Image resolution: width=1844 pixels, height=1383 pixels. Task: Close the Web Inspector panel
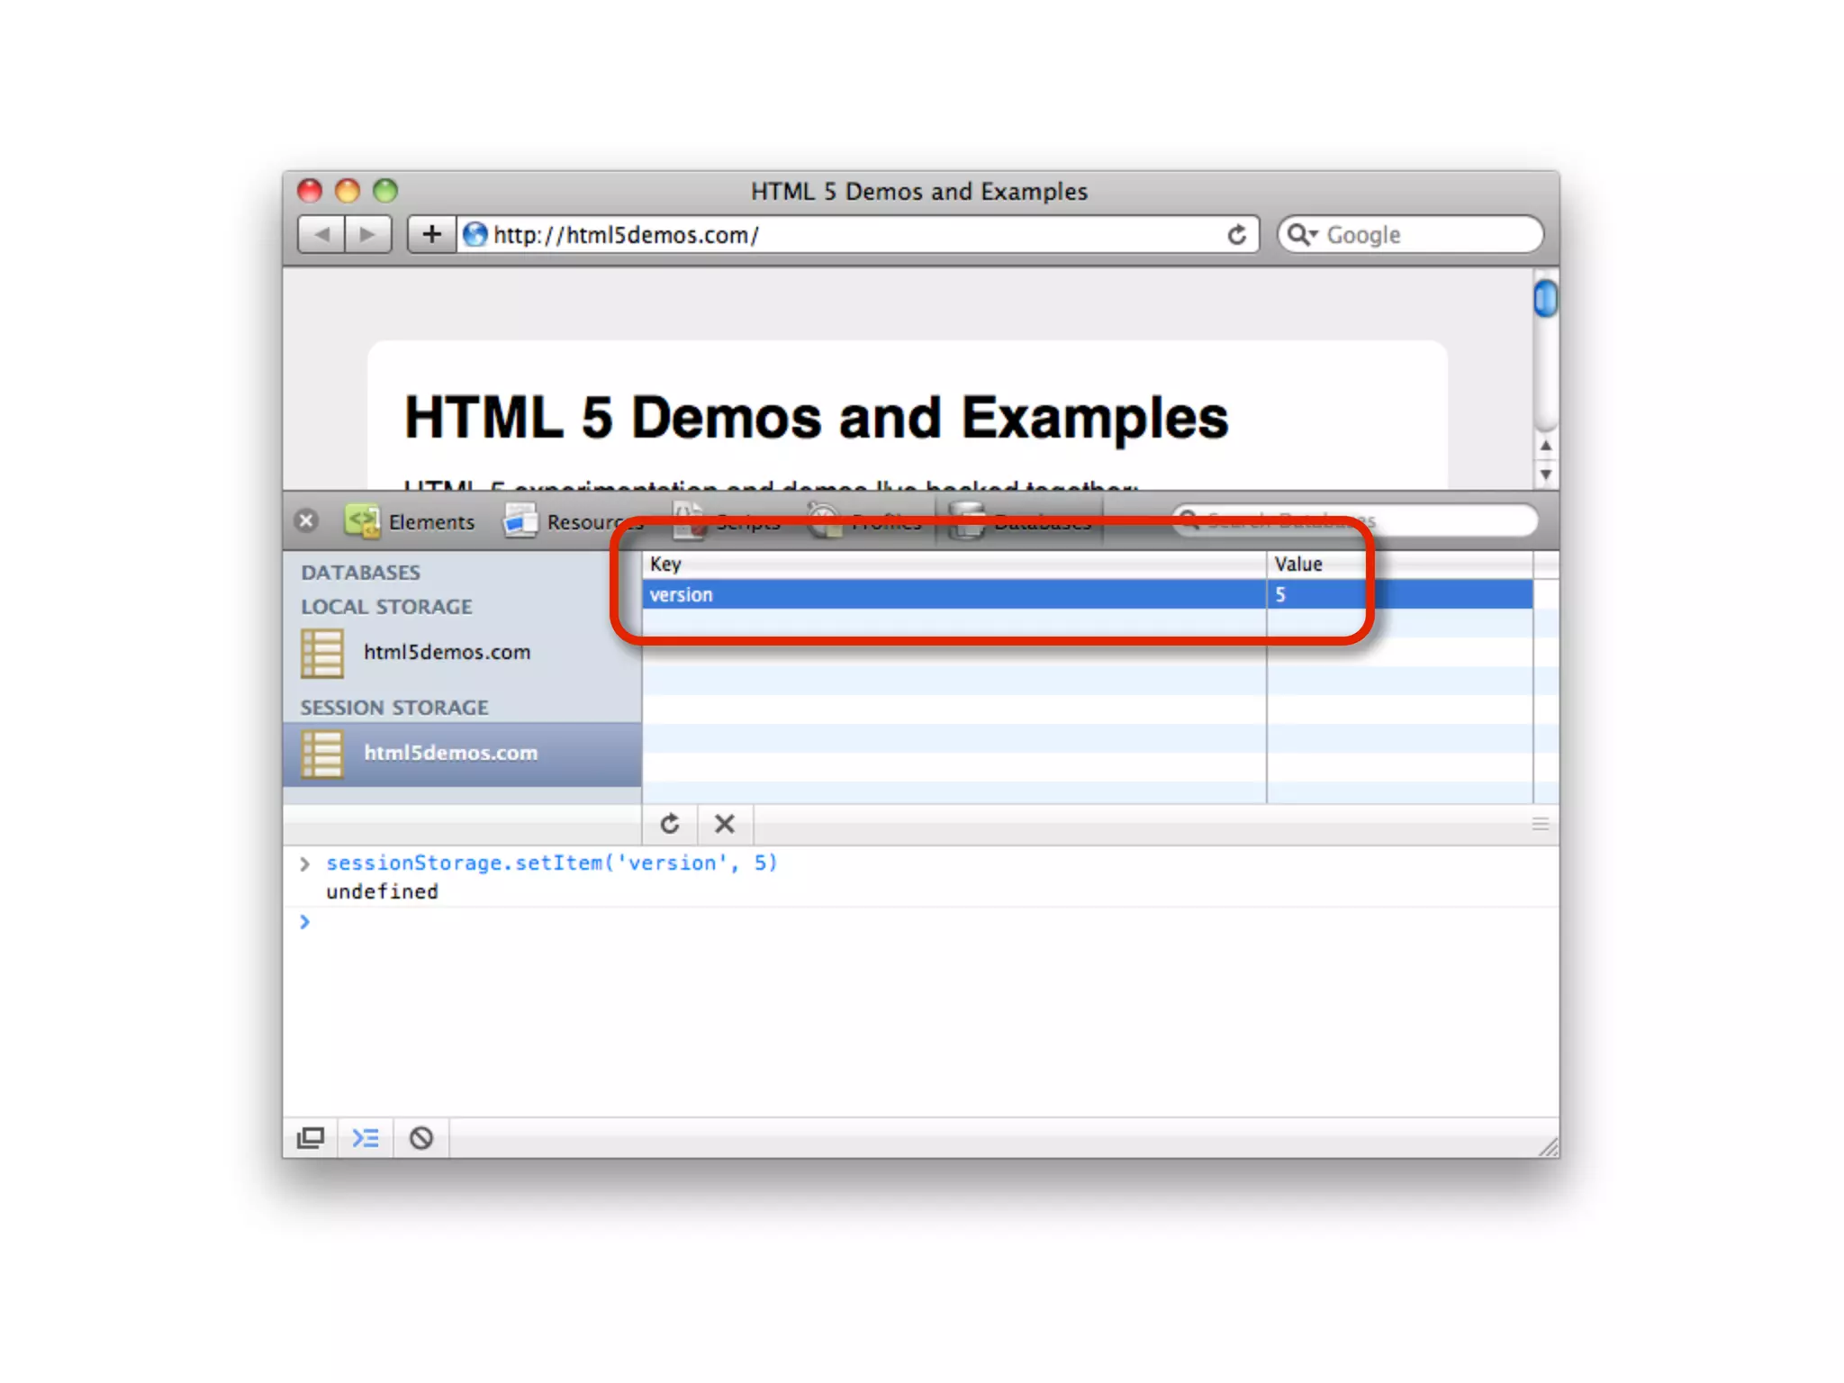click(306, 521)
